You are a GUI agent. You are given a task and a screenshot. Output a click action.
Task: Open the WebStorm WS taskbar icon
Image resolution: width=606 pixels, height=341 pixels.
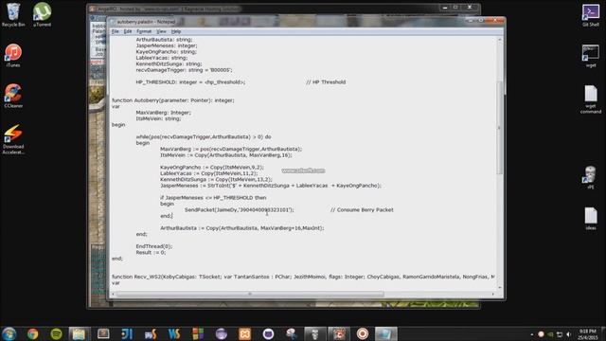pyautogui.click(x=174, y=333)
